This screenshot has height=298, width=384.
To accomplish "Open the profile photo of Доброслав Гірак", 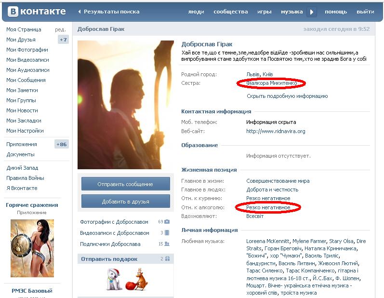I will coord(126,105).
